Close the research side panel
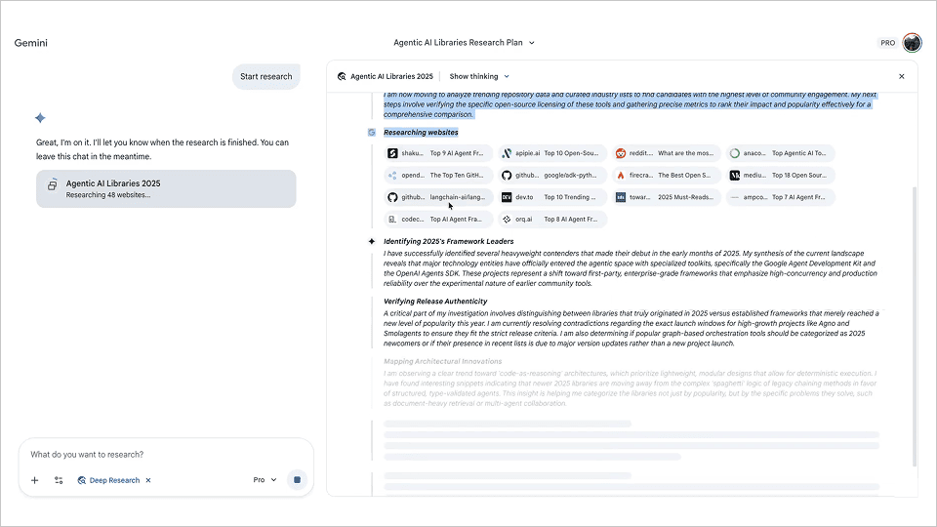Screen dimensions: 937x527 (902, 76)
